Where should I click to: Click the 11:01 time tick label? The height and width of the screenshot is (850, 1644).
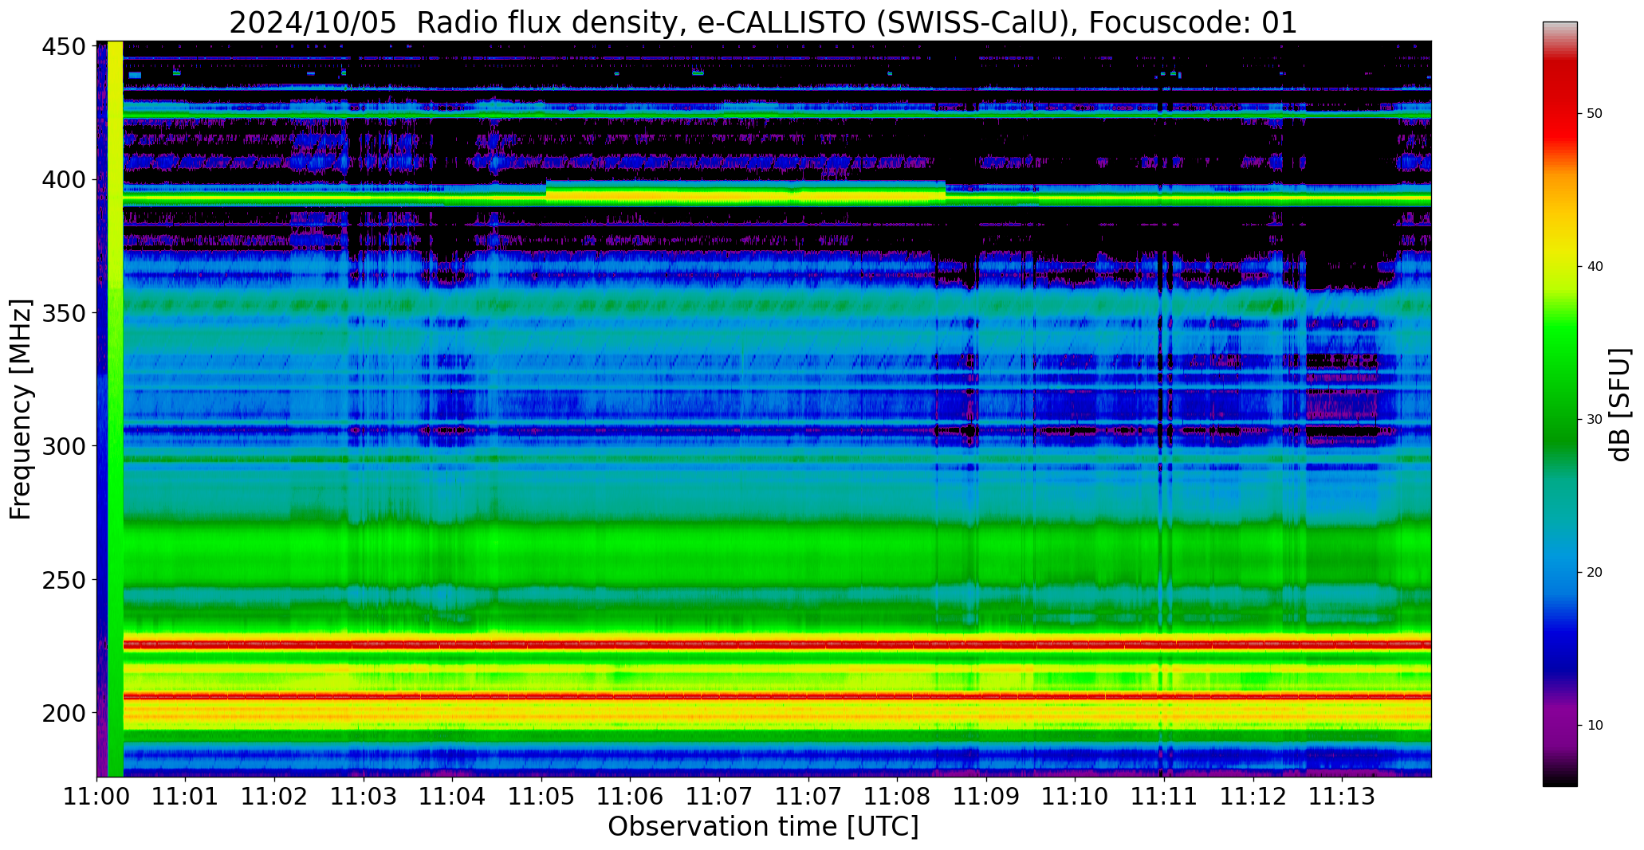coord(186,796)
